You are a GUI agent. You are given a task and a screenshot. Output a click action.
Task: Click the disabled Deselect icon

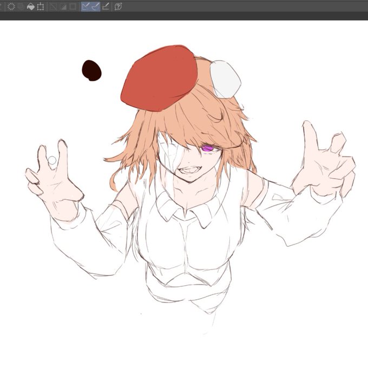(53, 6)
